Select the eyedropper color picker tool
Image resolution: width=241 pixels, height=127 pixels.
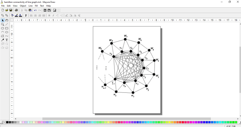pyautogui.click(x=2, y=40)
